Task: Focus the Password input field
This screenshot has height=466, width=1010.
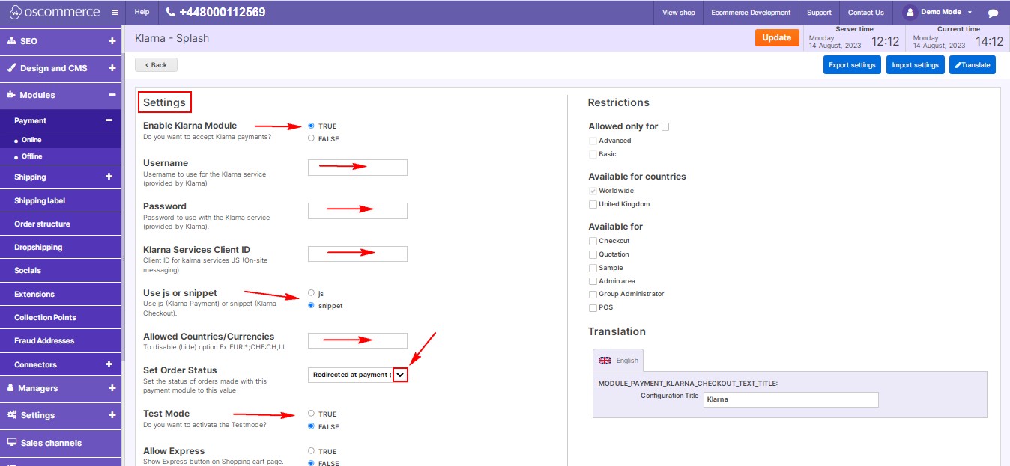Action: point(357,211)
